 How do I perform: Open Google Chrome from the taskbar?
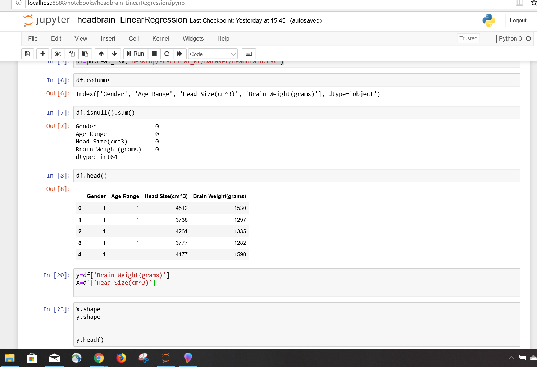[x=99, y=358]
